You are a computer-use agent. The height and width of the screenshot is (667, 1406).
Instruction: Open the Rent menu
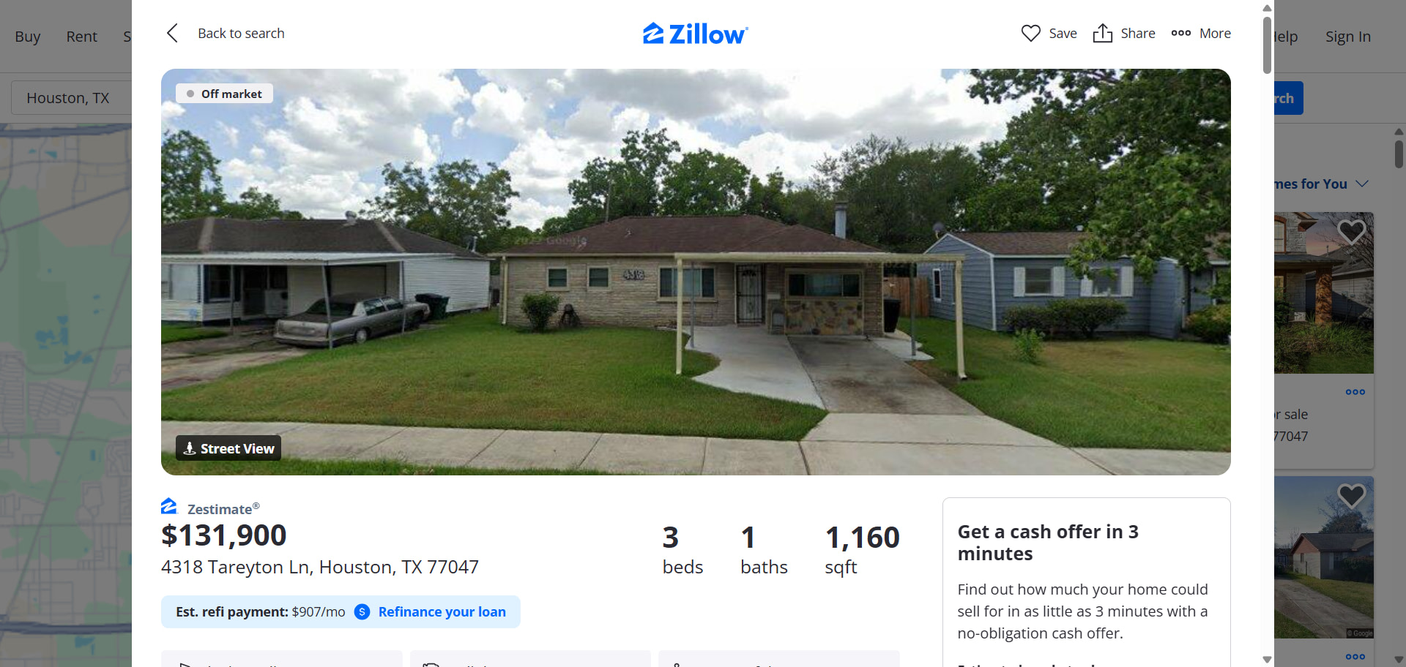[x=81, y=37]
